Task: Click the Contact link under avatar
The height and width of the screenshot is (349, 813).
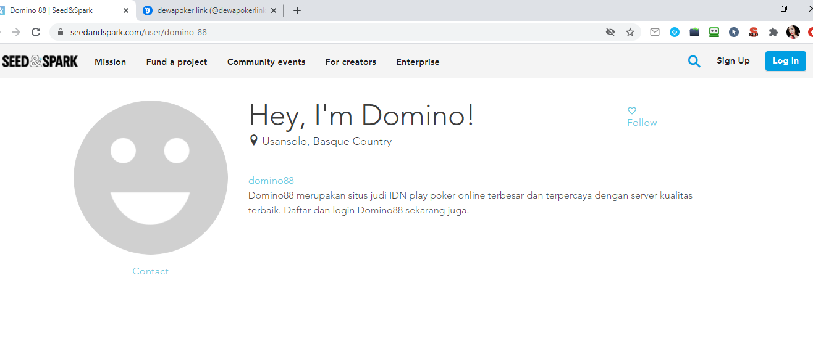Action: [150, 271]
